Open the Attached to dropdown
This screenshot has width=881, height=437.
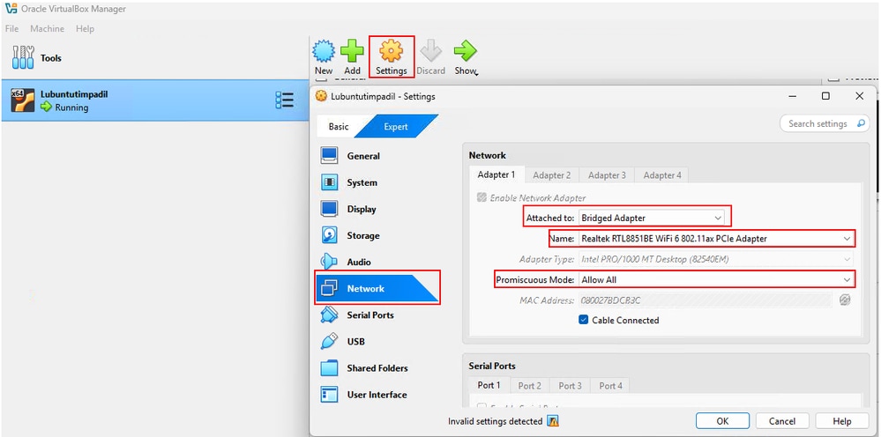click(x=651, y=218)
